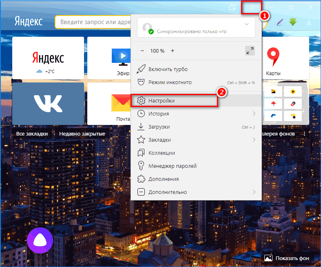Open the bookmarks collections icon in title bar
This screenshot has width=321, height=267.
[x=232, y=8]
